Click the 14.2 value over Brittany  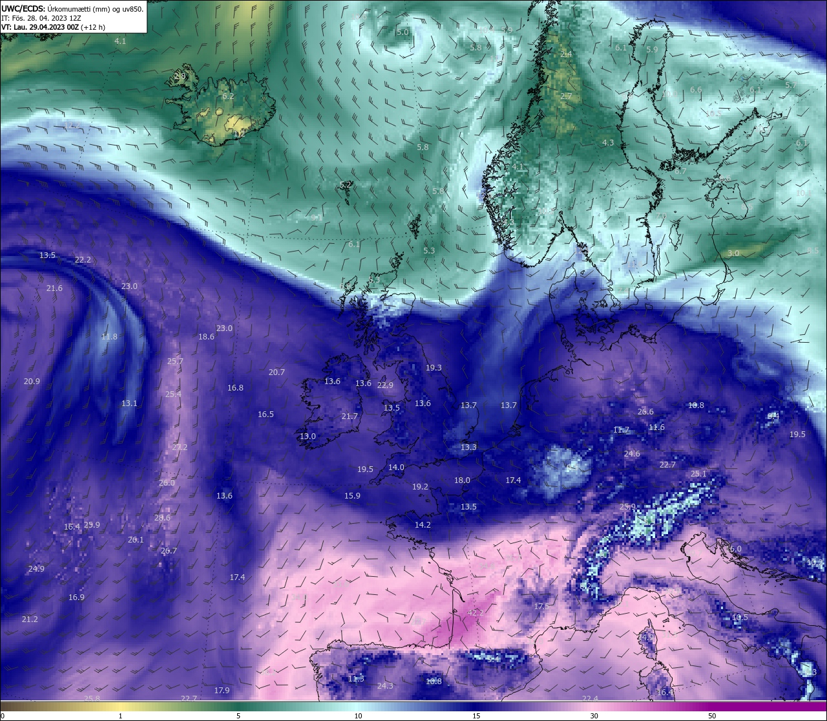pos(423,524)
